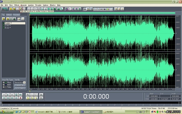This screenshot has width=182, height=114.
Task: Open the Analyze menu
Action: point(31,5)
